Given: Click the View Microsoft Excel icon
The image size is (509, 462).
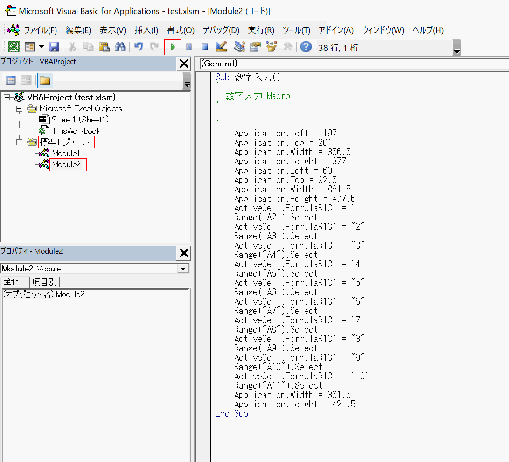Looking at the screenshot, I should [x=14, y=47].
